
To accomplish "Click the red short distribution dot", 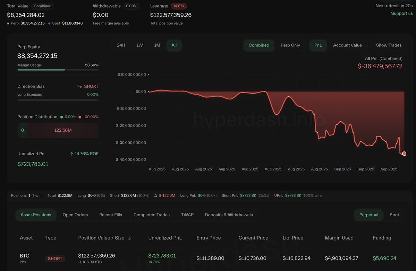I will click(x=79, y=117).
